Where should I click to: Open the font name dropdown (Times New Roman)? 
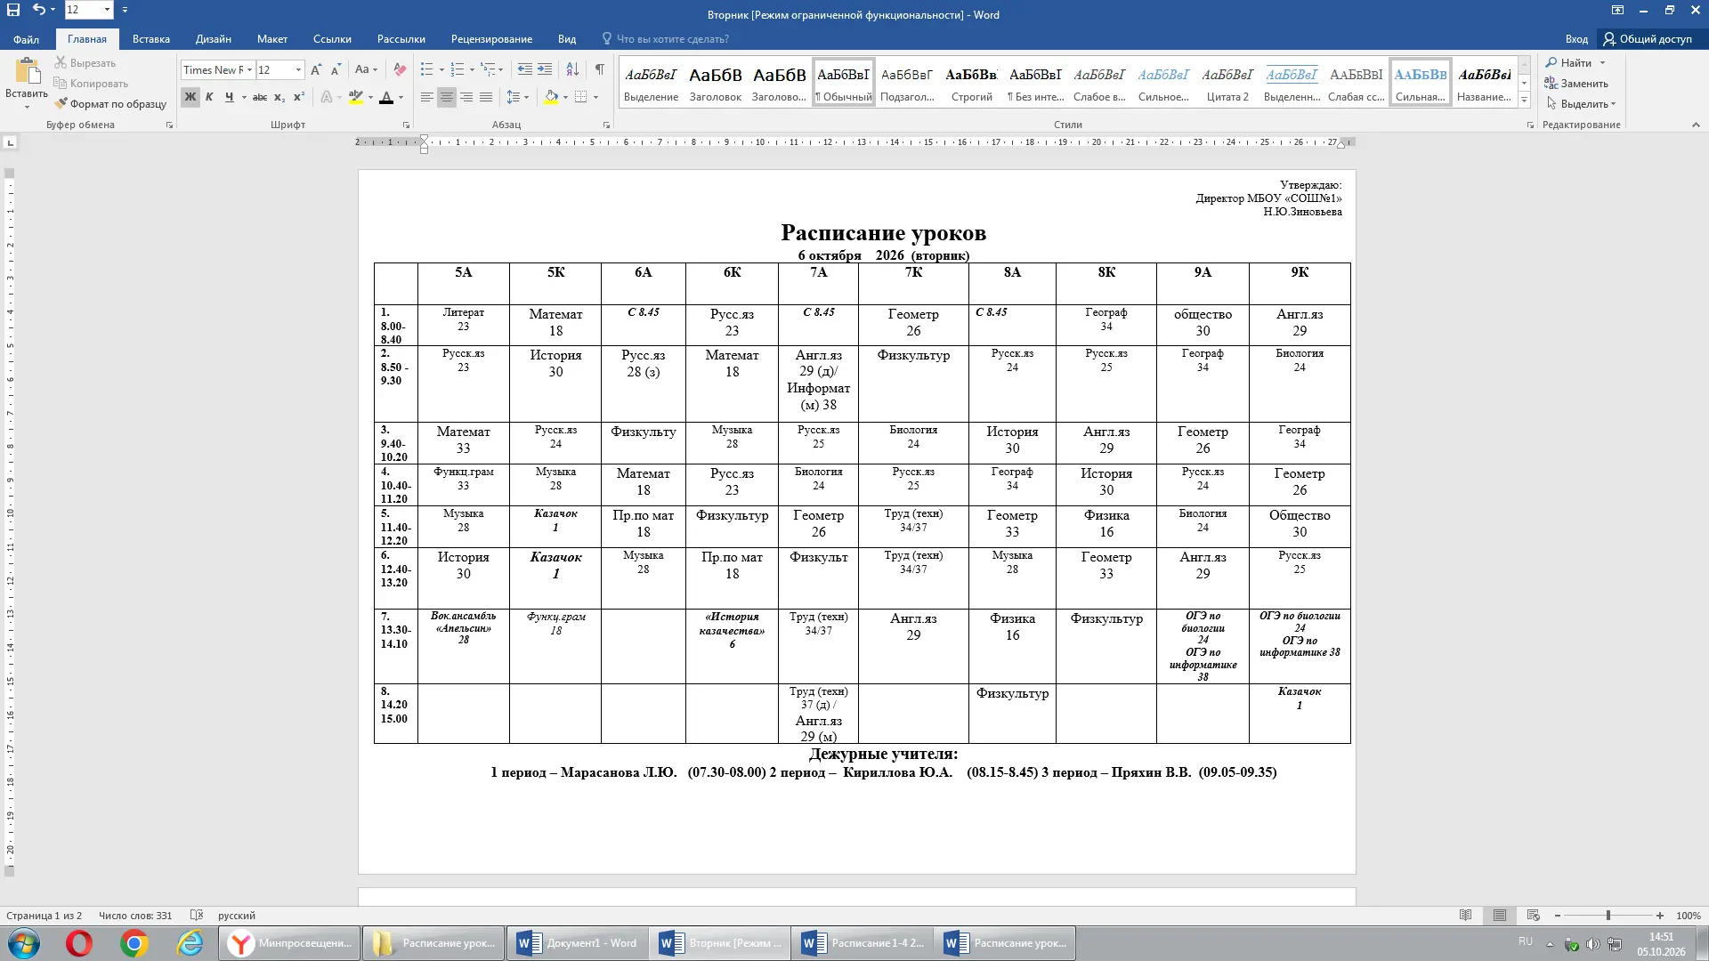250,69
